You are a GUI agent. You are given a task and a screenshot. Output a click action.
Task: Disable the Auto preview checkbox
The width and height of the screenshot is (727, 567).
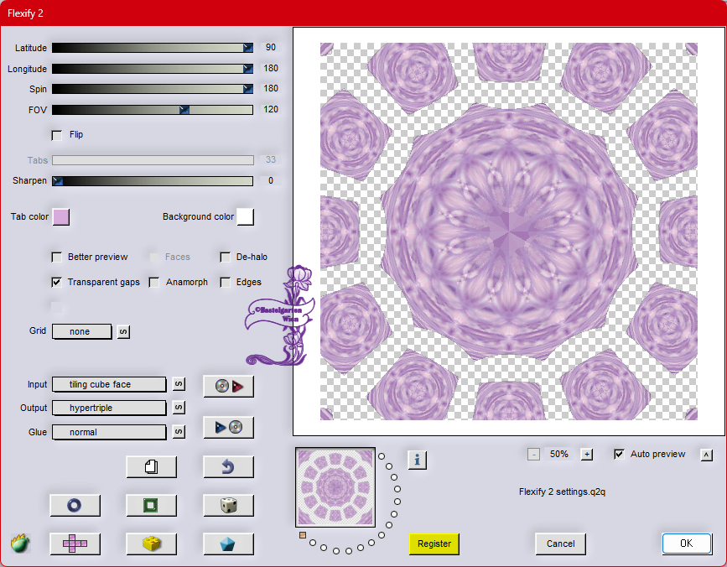tap(619, 454)
